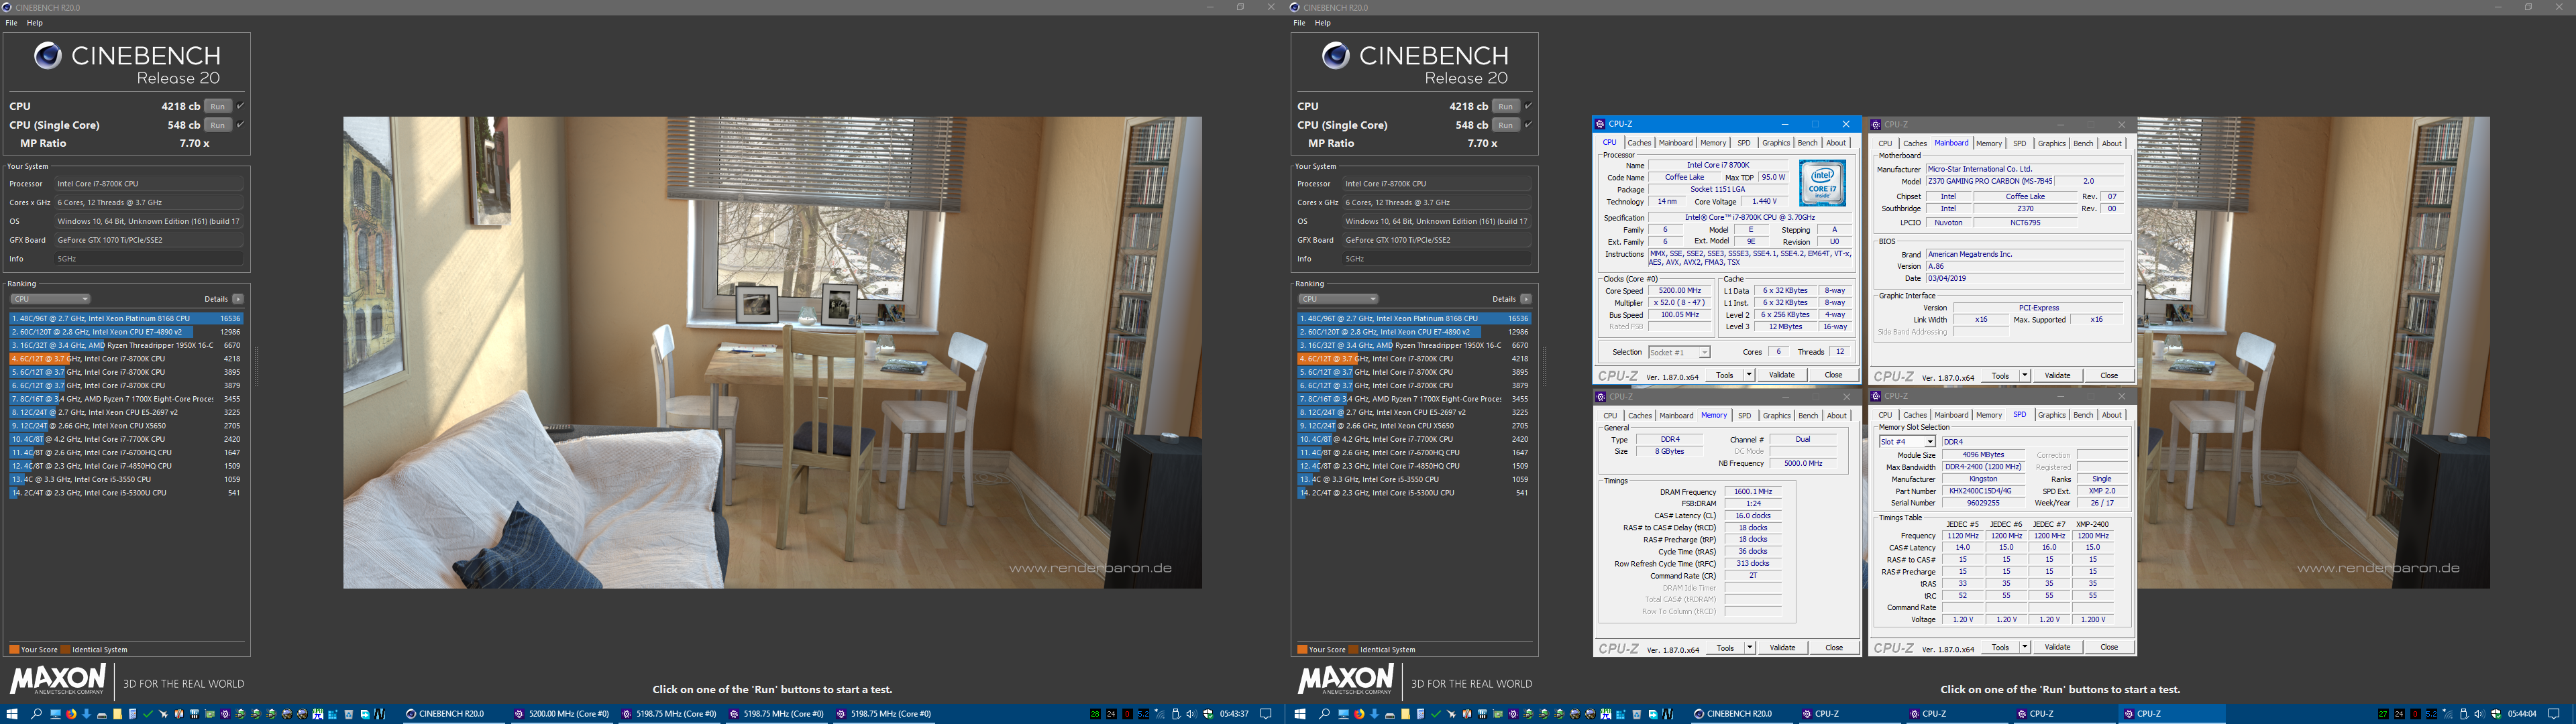Click the Intel Core i7 logo in CPU-Z

pos(1822,184)
